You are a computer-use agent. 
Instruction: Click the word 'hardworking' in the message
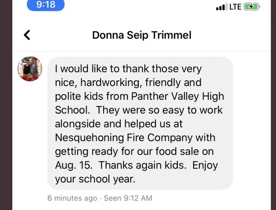tap(111, 83)
